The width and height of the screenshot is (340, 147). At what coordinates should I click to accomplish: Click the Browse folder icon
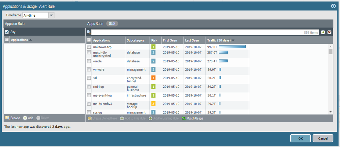click(x=7, y=118)
